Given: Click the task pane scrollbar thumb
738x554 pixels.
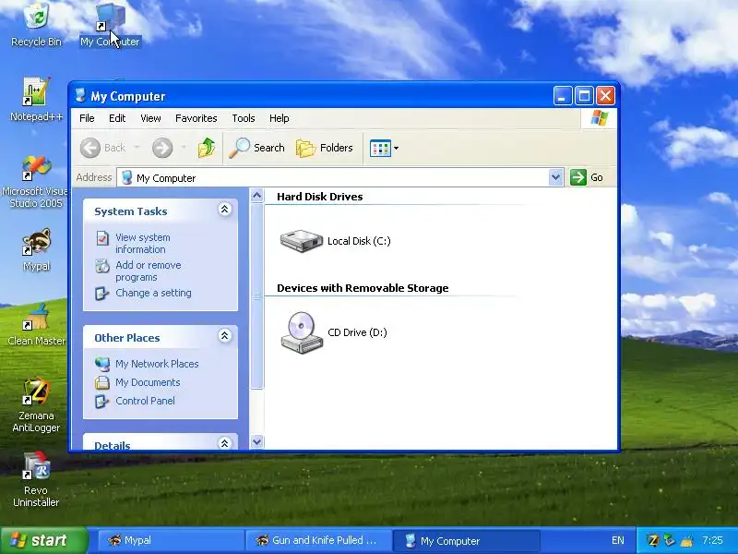Looking at the screenshot, I should coord(256,295).
